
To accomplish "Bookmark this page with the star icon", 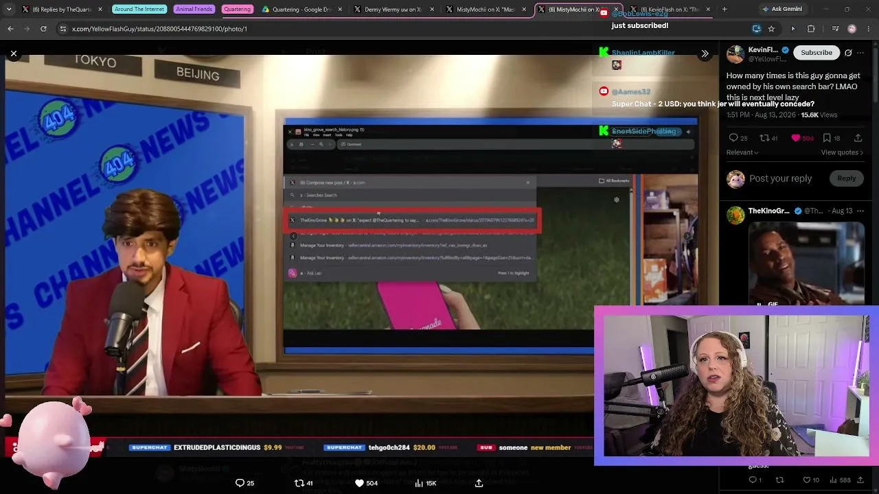I will coord(771,29).
